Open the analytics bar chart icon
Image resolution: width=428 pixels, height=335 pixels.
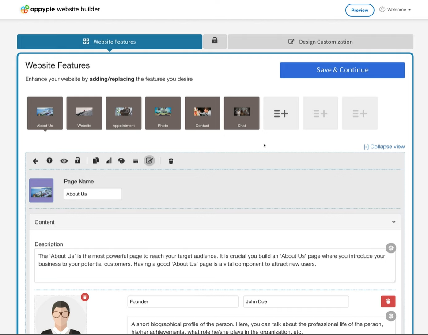109,160
